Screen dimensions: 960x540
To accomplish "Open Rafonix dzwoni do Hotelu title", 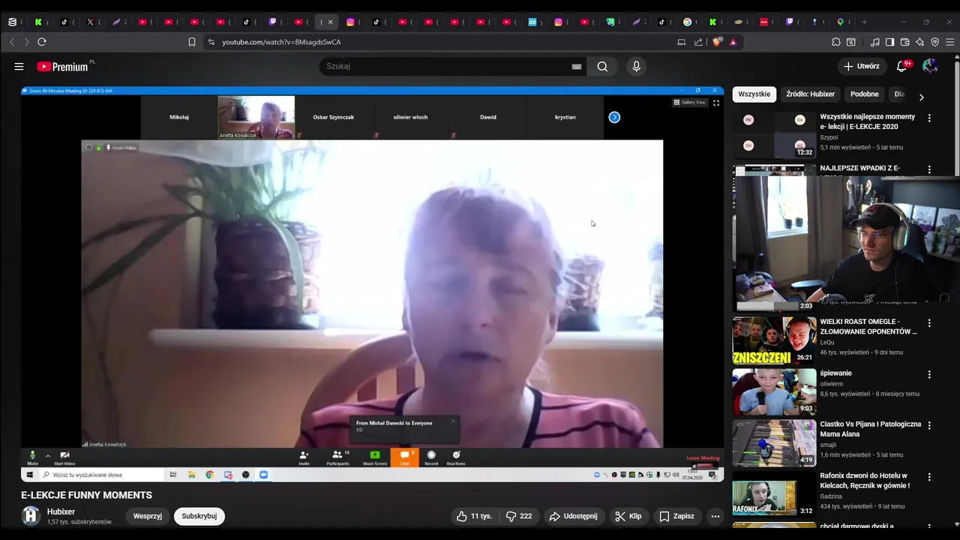I will 864,480.
